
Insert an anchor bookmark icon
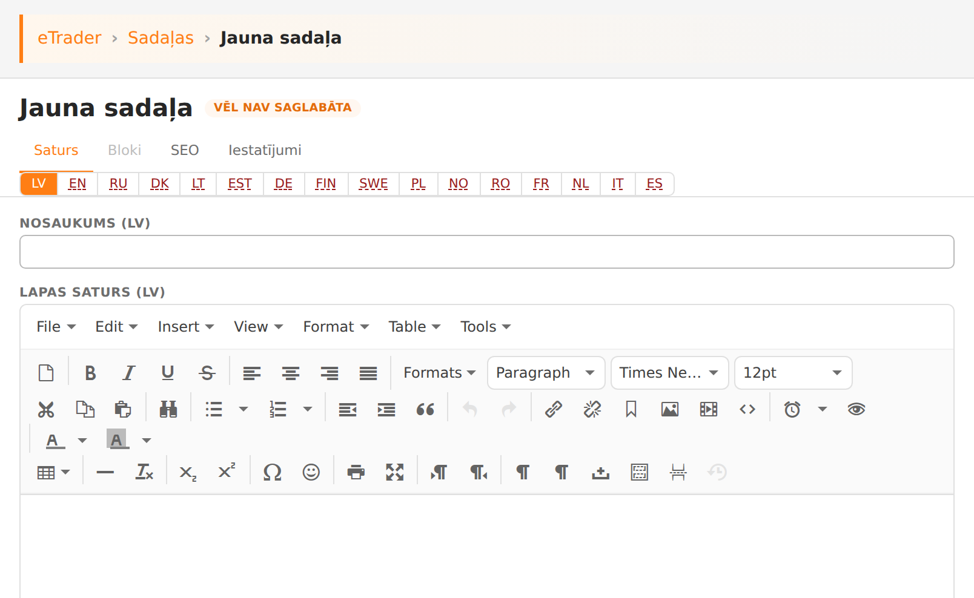coord(631,410)
